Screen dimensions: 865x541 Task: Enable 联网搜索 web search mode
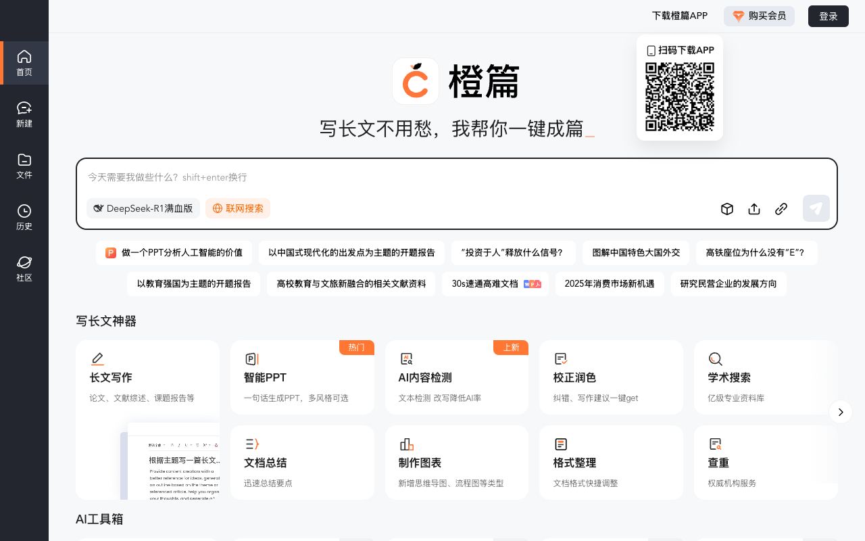238,208
